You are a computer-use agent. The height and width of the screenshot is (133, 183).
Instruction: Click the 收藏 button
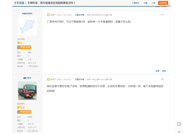(145, 3)
